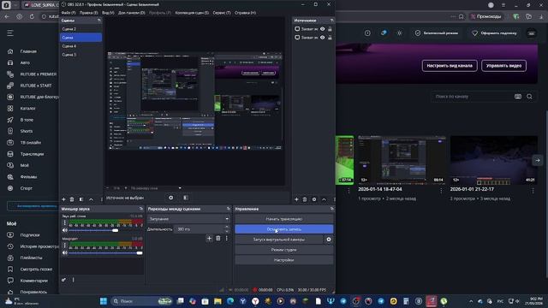Open the 'Правка' menu in OBS
548x308 pixels.
point(89,13)
